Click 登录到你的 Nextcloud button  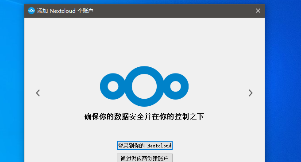[x=145, y=146]
